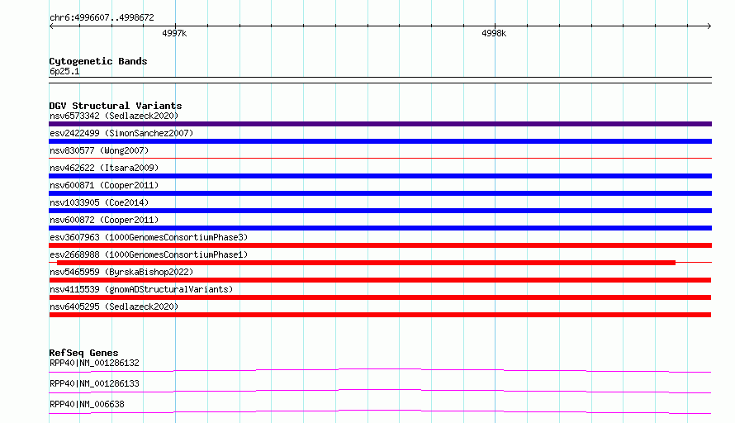Click the RefSeq Genes track title

tap(83, 353)
